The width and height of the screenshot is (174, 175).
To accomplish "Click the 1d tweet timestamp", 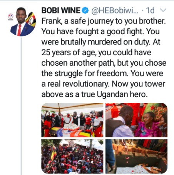I will pyautogui.click(x=150, y=10).
